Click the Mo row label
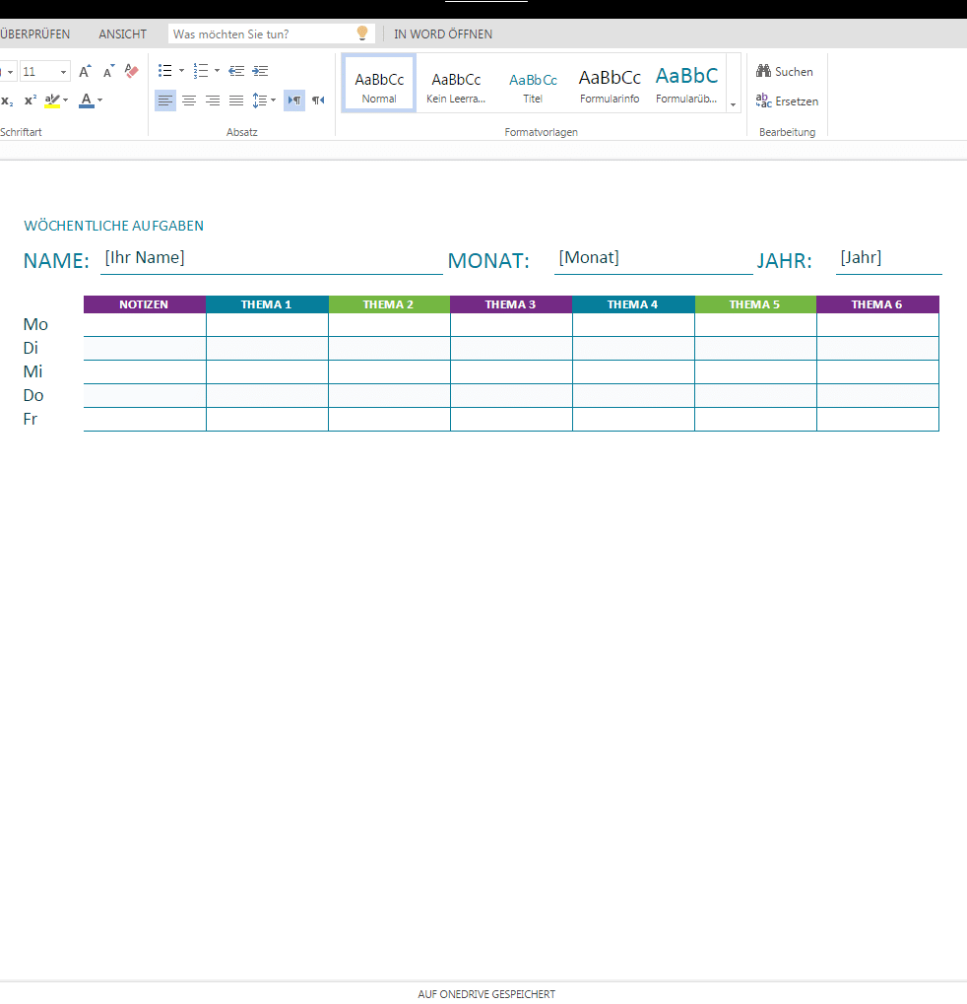The image size is (967, 1004). [x=35, y=324]
